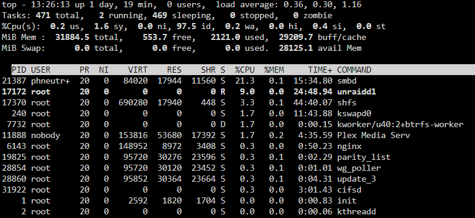Image resolution: width=475 pixels, height=218 pixels.
Task: Click the phneutr+ user name
Action: tap(50, 81)
